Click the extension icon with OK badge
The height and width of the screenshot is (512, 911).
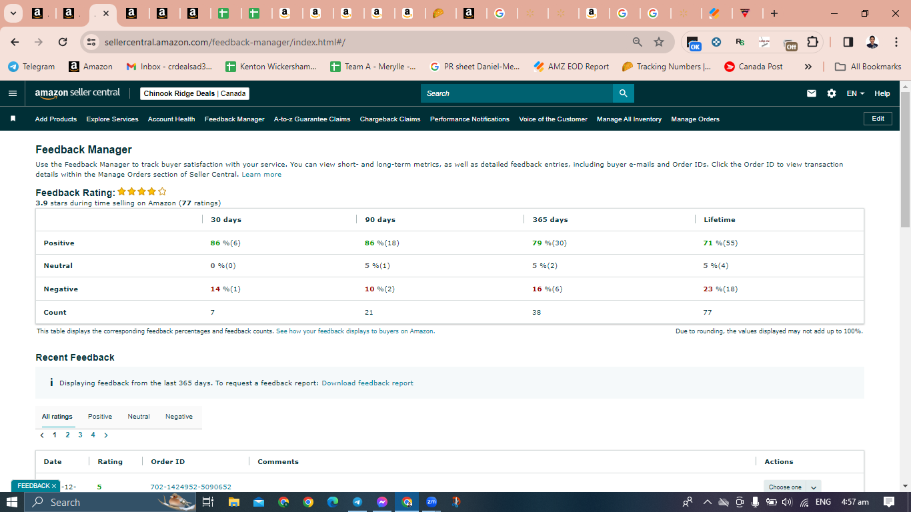pyautogui.click(x=694, y=43)
